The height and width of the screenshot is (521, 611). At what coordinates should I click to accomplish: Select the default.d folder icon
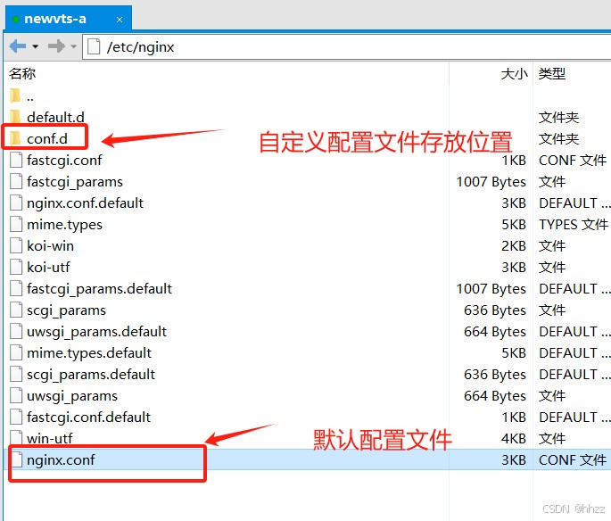[x=15, y=117]
